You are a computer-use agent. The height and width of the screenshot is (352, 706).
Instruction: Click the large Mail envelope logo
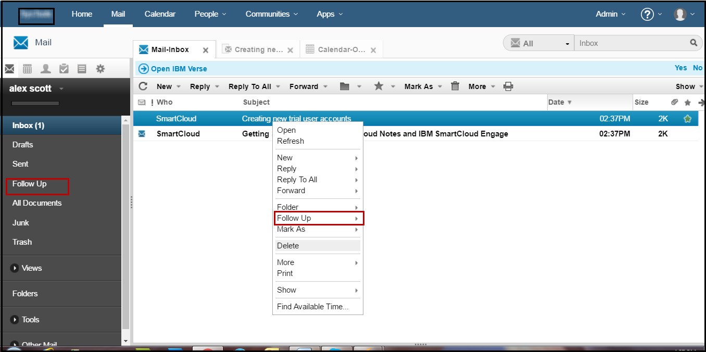pyautogui.click(x=21, y=43)
